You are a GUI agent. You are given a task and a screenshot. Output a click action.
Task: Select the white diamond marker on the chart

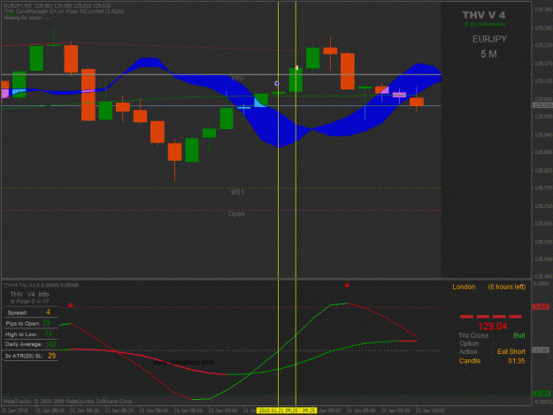(276, 83)
